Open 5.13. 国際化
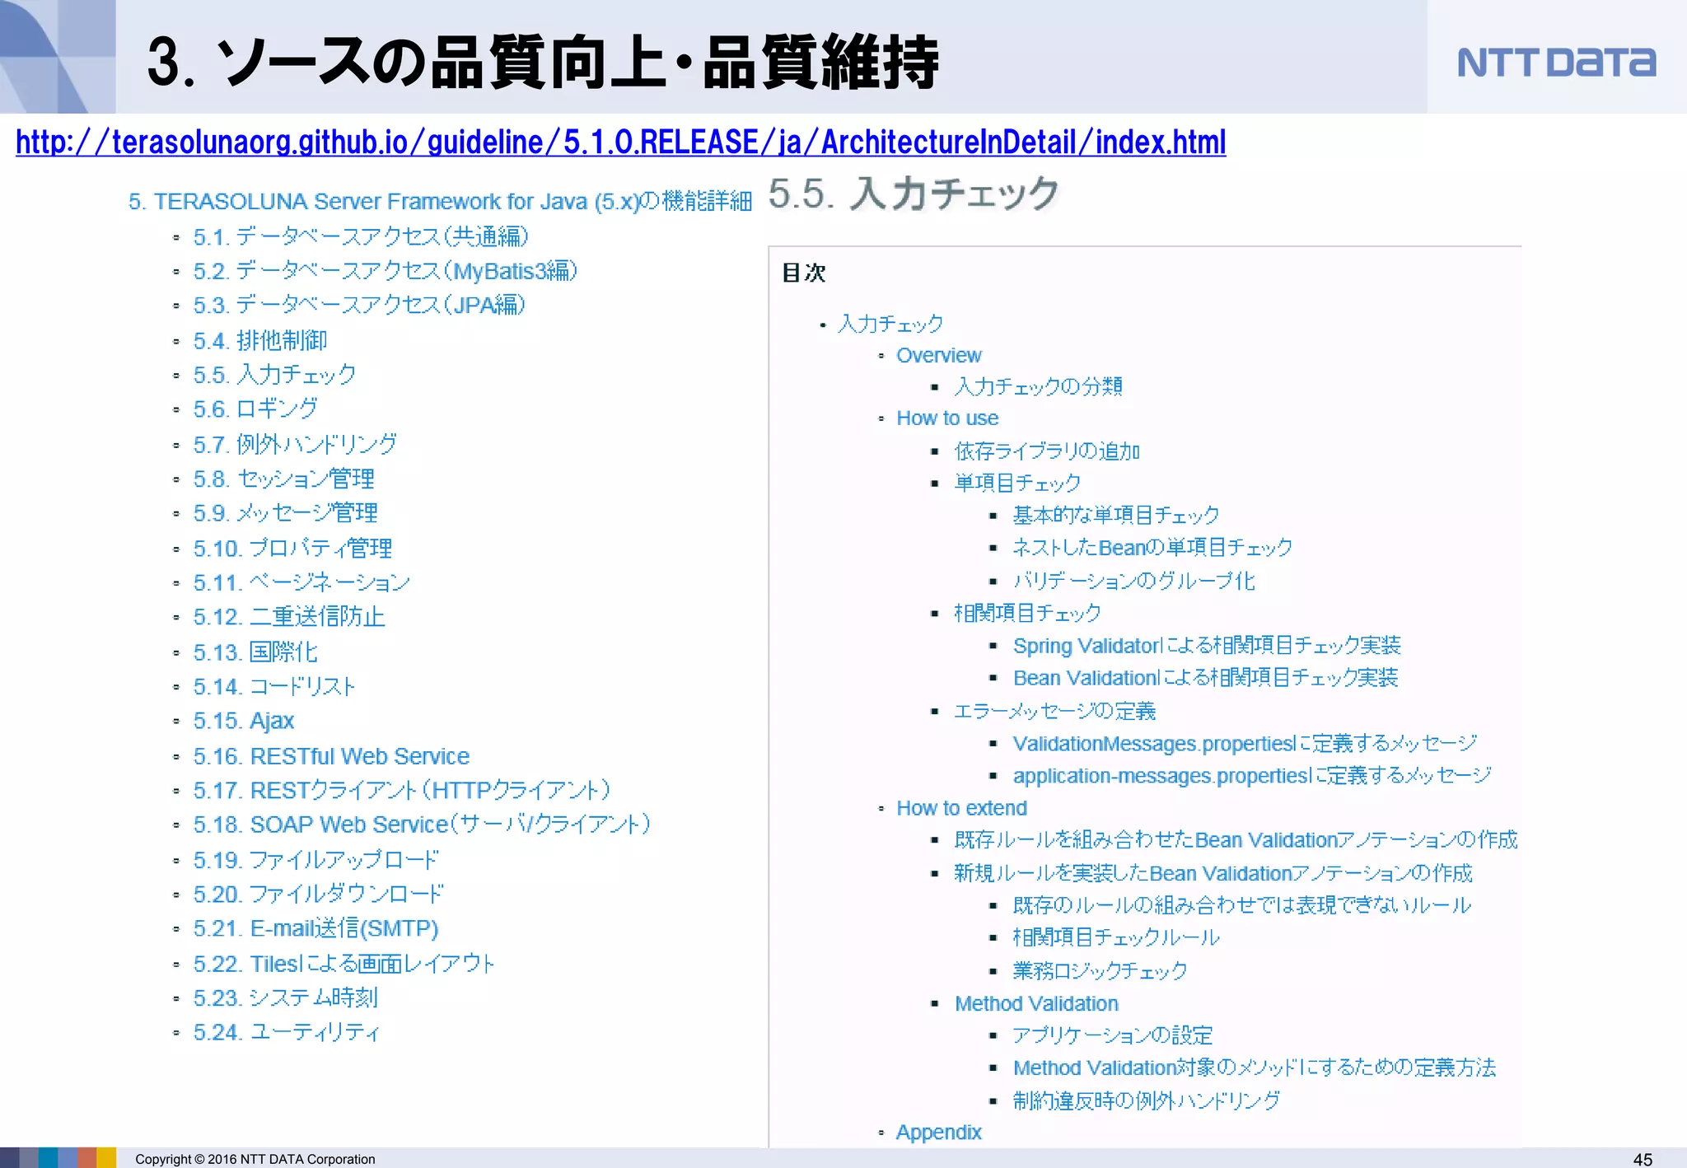Image resolution: width=1687 pixels, height=1168 pixels. pyautogui.click(x=255, y=652)
